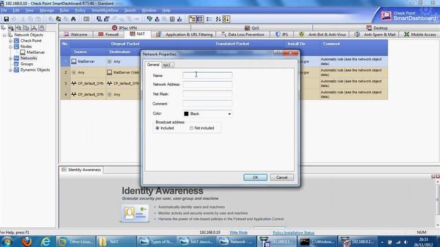The image size is (440, 247).
Task: Click the binoculars Find icon in the toolbar
Action: coord(74,19)
